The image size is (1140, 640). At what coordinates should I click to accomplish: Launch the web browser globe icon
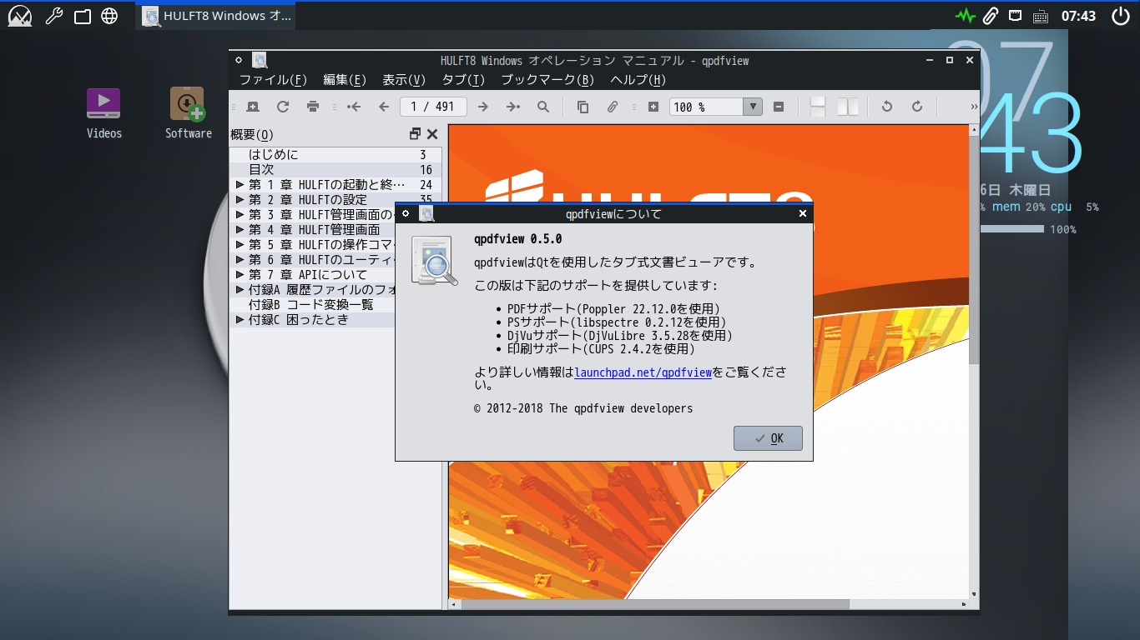(109, 16)
